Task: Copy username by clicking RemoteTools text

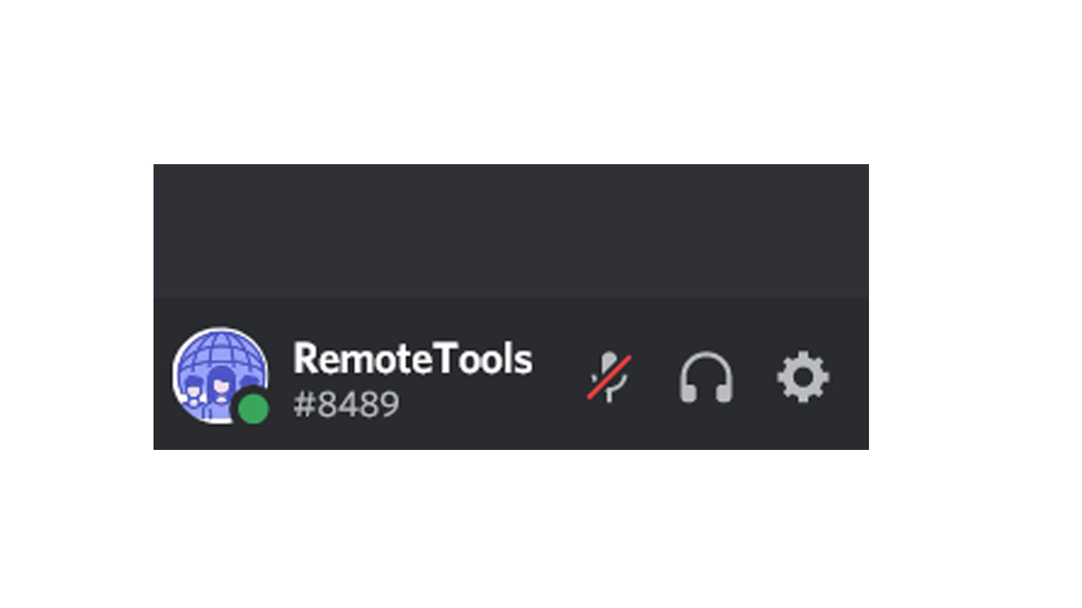Action: coord(413,359)
